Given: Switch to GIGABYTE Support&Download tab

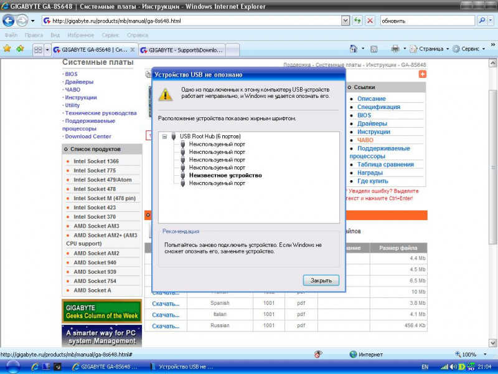Looking at the screenshot, I should pyautogui.click(x=182, y=50).
